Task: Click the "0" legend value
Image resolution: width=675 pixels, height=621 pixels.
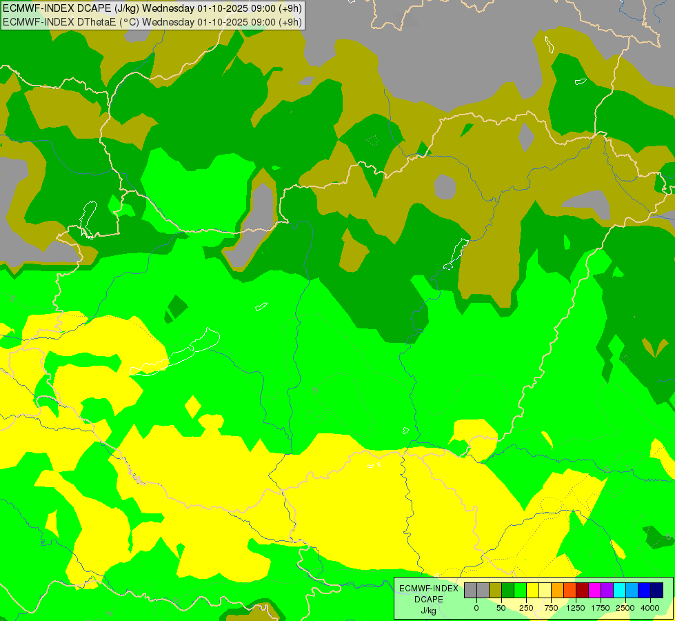Action: click(x=476, y=608)
